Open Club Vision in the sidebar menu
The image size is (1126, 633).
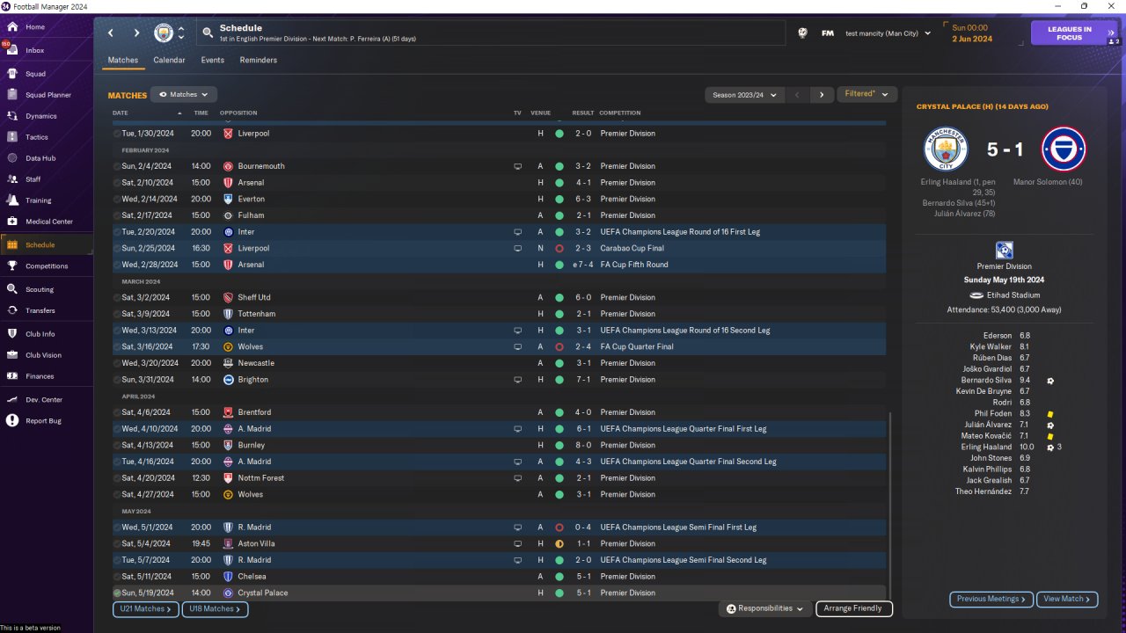click(43, 355)
